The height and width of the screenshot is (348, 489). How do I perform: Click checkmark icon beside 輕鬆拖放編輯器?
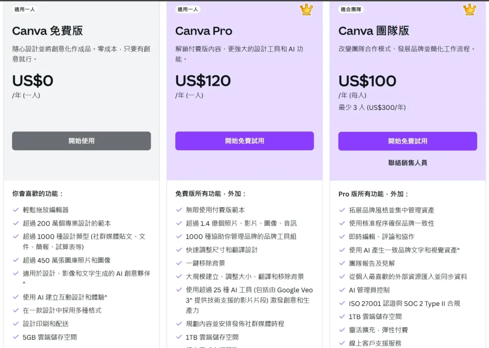point(16,210)
